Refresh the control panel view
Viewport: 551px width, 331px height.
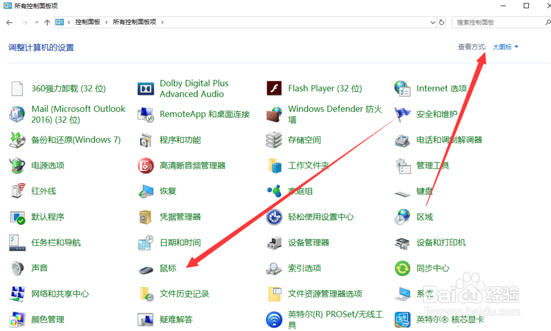tap(442, 23)
